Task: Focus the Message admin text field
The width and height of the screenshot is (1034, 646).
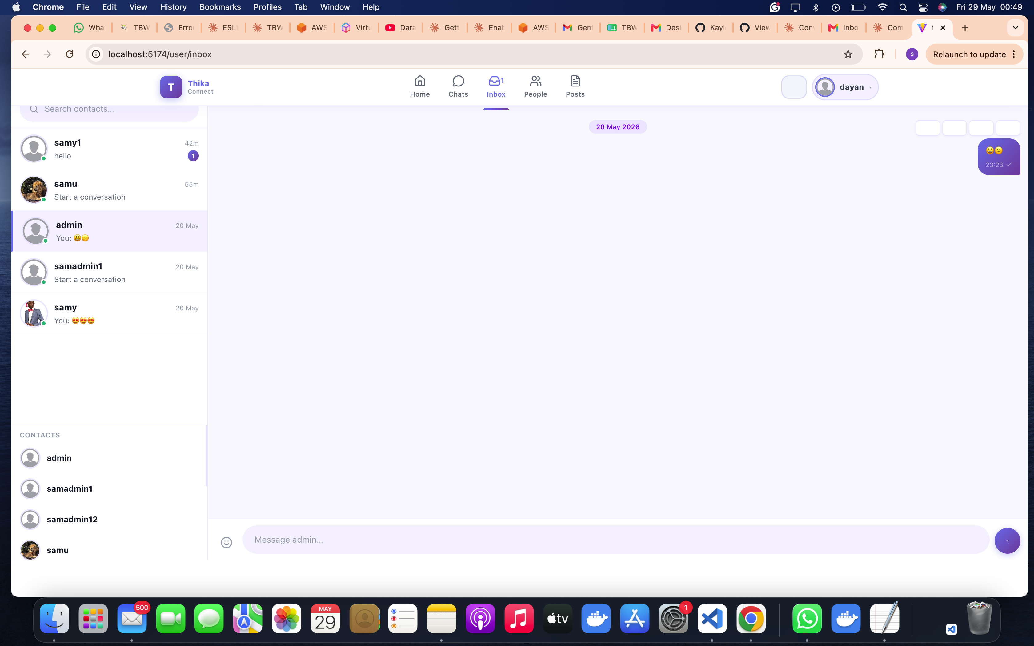Action: pyautogui.click(x=616, y=540)
